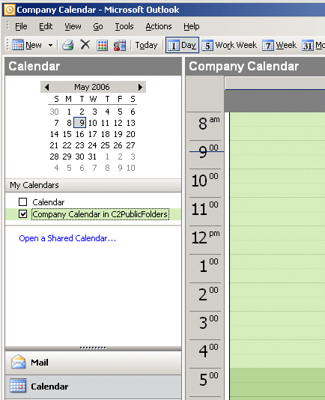Go to next month in date navigator
This screenshot has width=325, height=400.
(140, 87)
